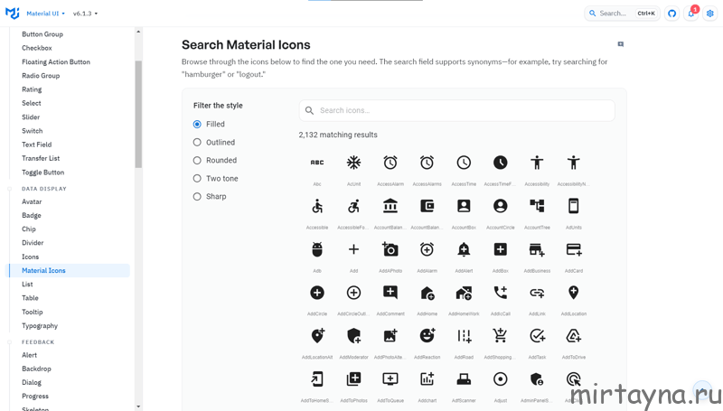Viewport: 723px width, 411px height.
Task: Go to the Tooltip page
Action: point(33,312)
